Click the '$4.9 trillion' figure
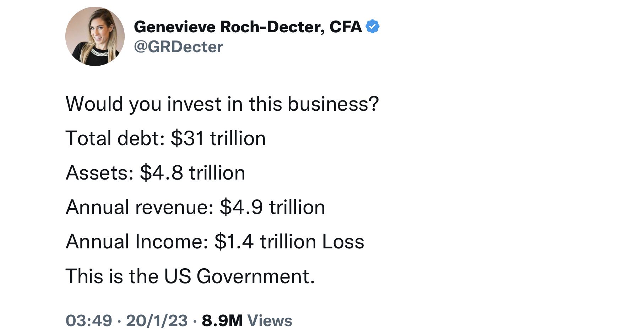Image resolution: width=625 pixels, height=330 pixels. tap(272, 207)
